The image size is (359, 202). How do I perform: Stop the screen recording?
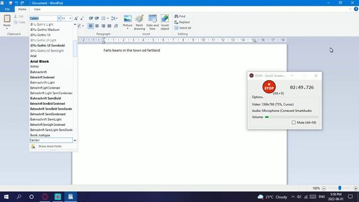[269, 87]
